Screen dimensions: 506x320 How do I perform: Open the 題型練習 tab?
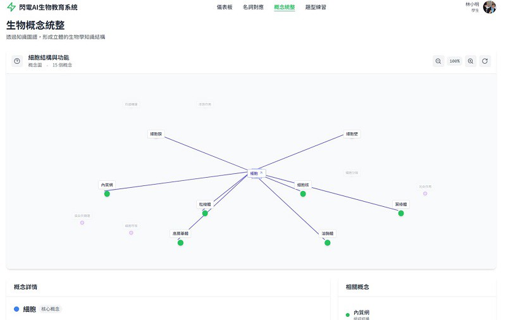tap(316, 8)
